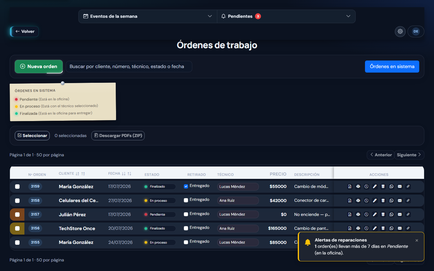Send order 3159 via WhatsApp
The width and height of the screenshot is (434, 271).
pyautogui.click(x=392, y=186)
